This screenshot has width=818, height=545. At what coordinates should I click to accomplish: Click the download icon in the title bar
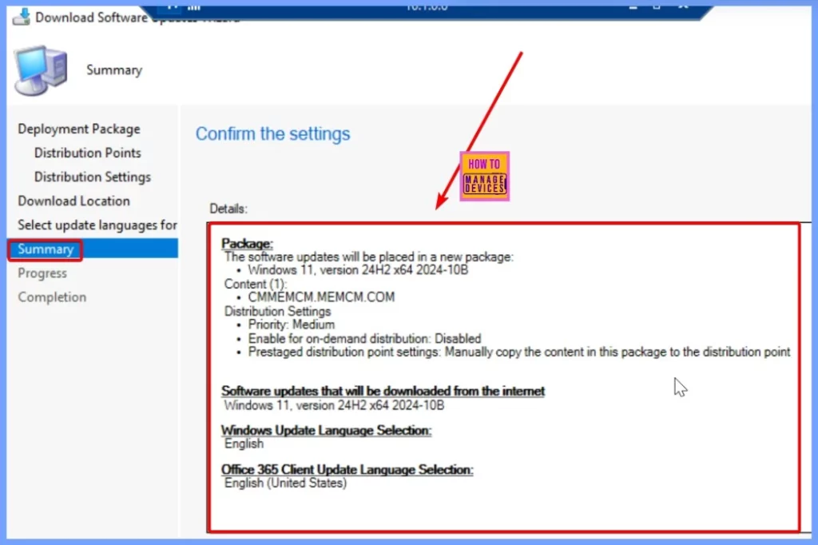click(21, 16)
